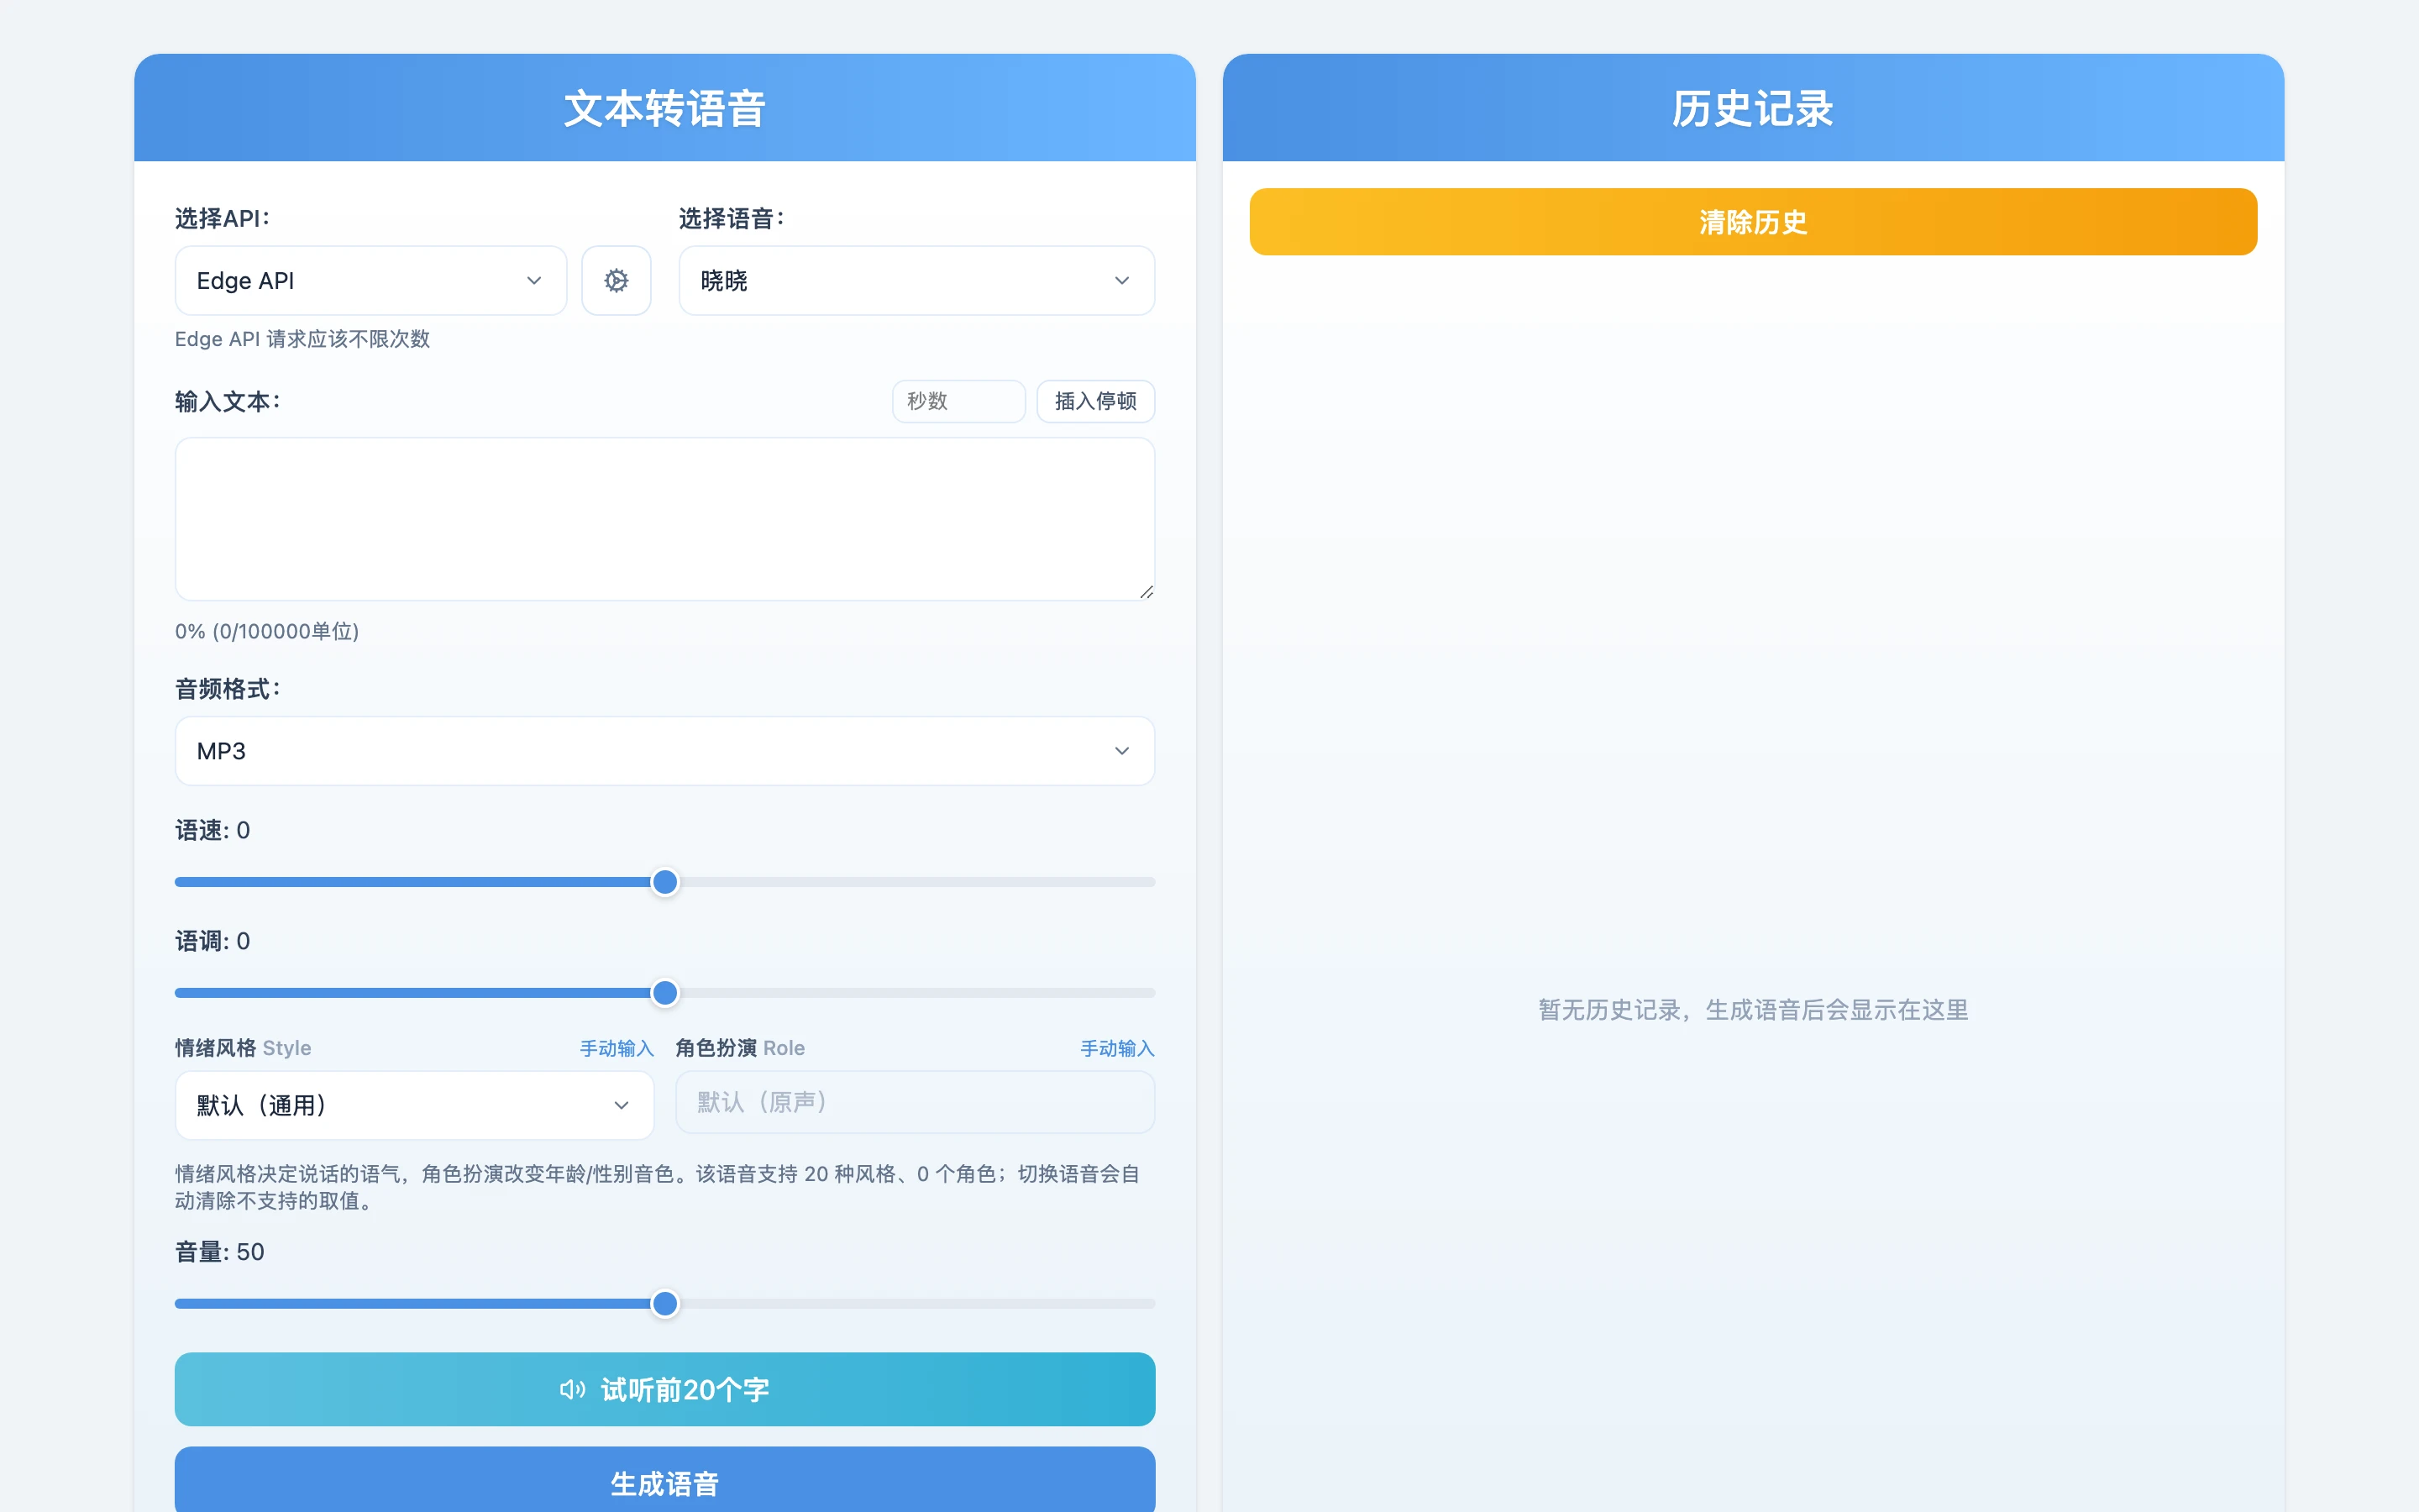
Task: Expand the 默认（通用）style dropdown
Action: tap(414, 1105)
